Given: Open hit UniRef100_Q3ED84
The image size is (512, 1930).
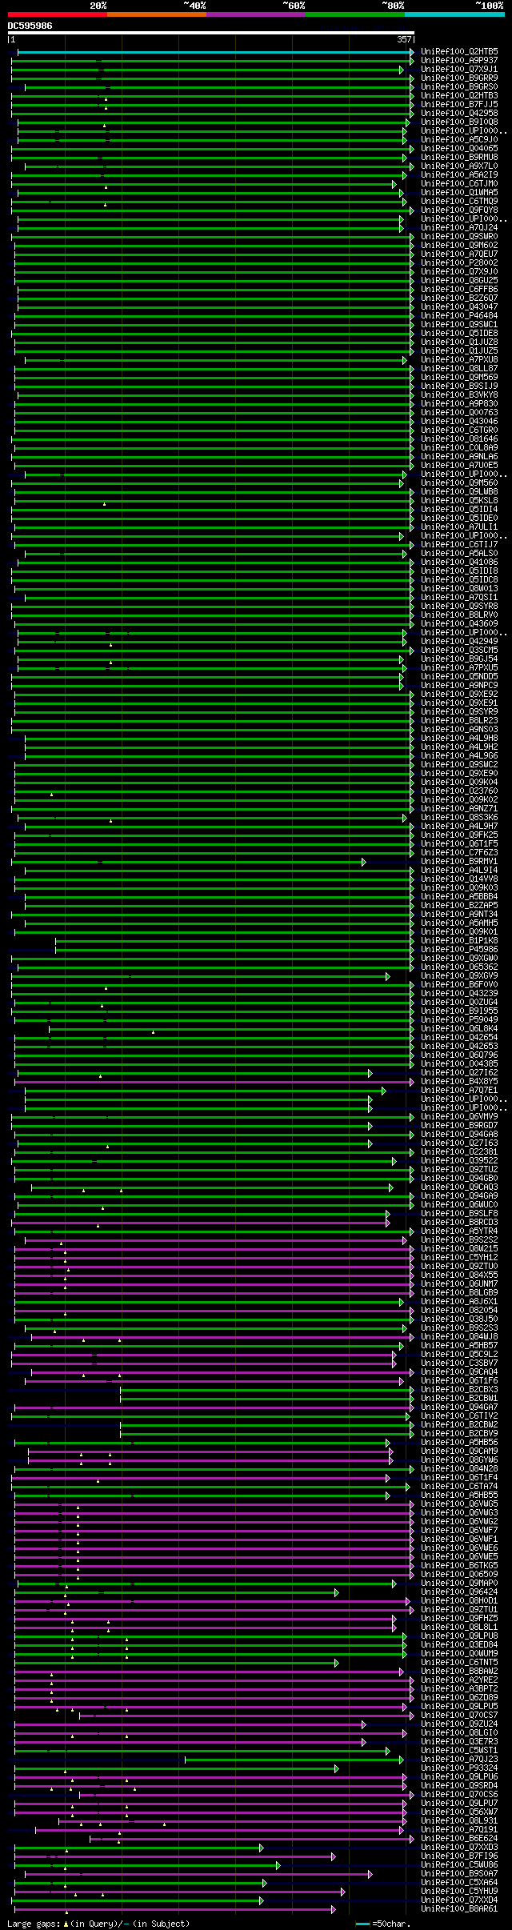Looking at the screenshot, I should 459,1645.
